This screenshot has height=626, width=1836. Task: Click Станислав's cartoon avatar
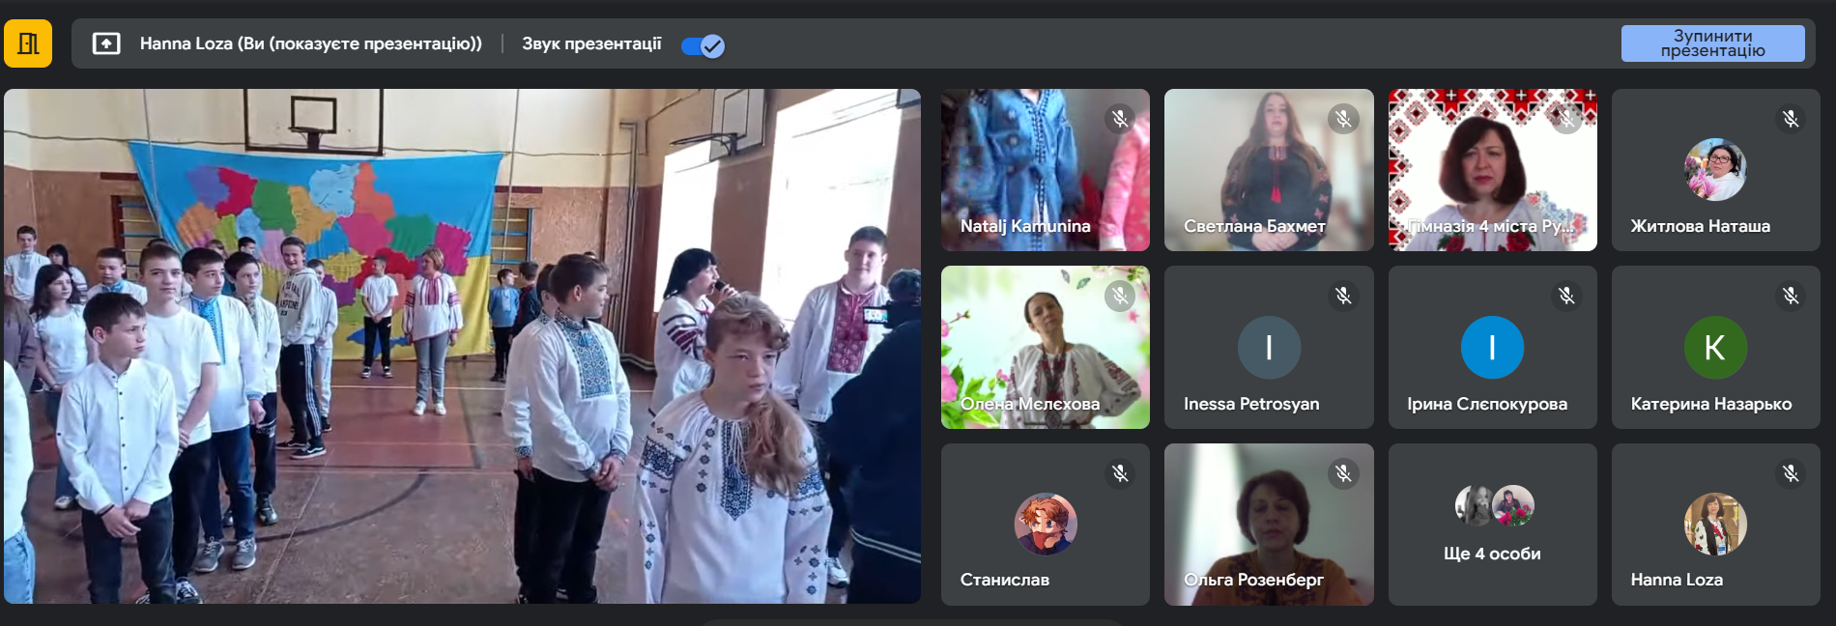point(1045,524)
